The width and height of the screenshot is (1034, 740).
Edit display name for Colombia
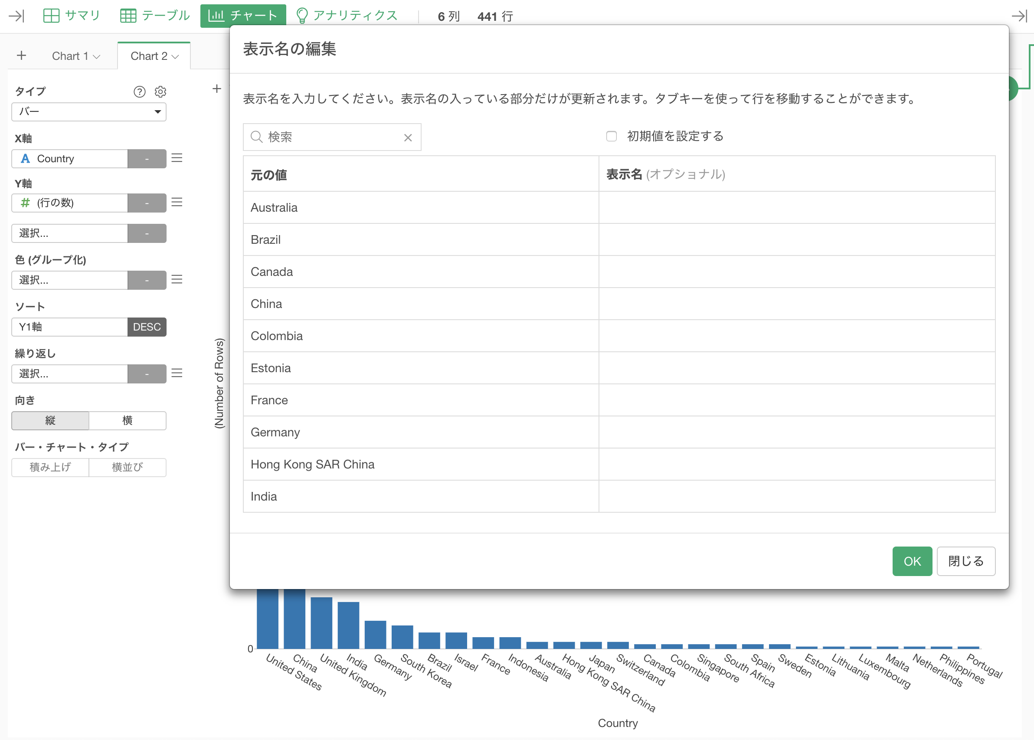pyautogui.click(x=797, y=336)
